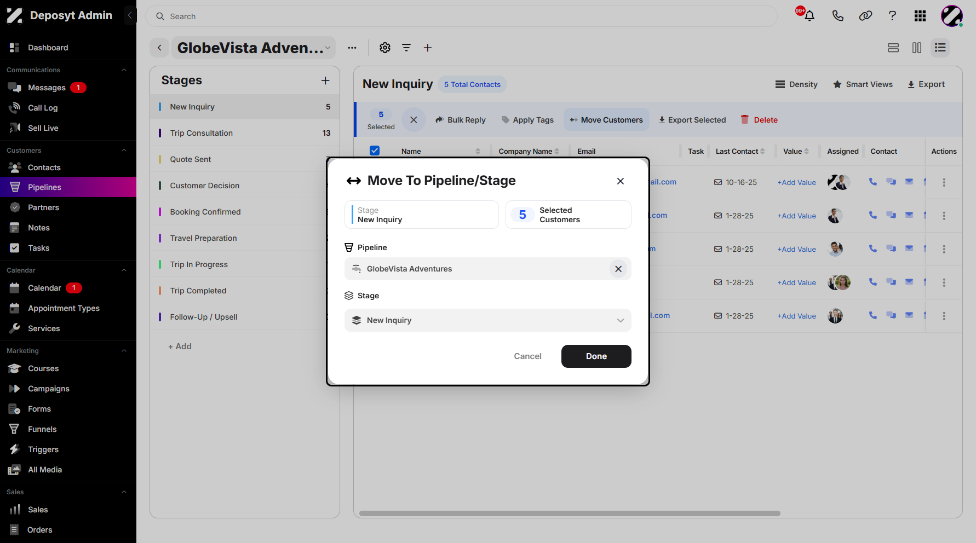The height and width of the screenshot is (543, 976).
Task: Open the GlobeVista pipeline name dropdown
Action: [x=254, y=48]
